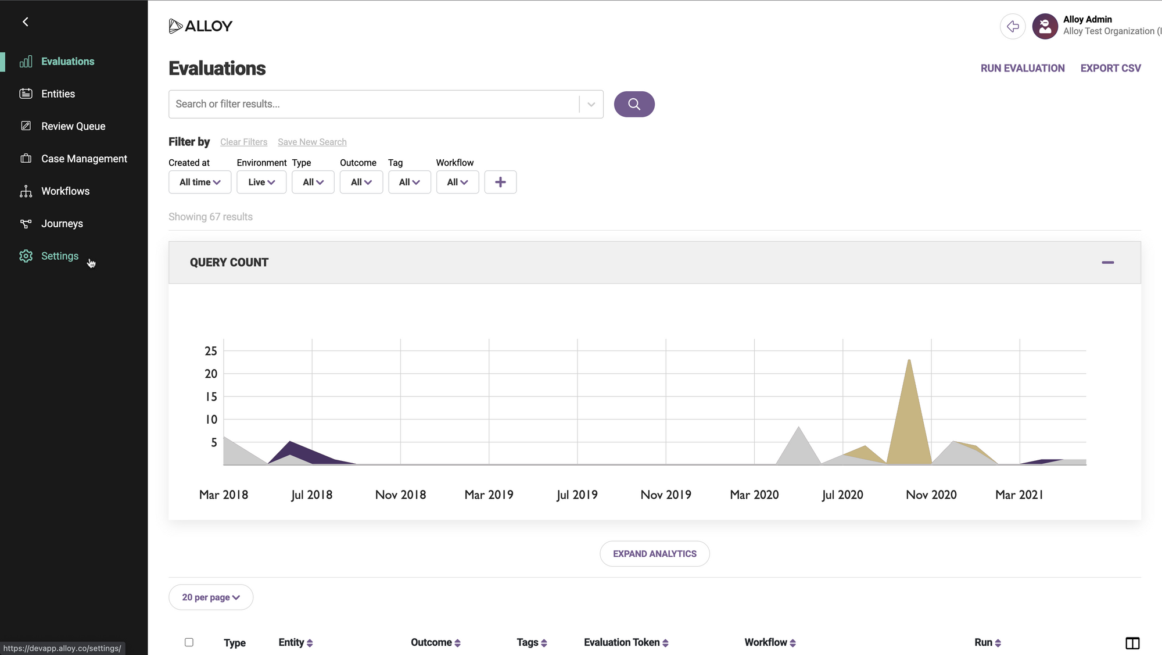
Task: Sort table by Outcome column arrows
Action: (x=457, y=643)
